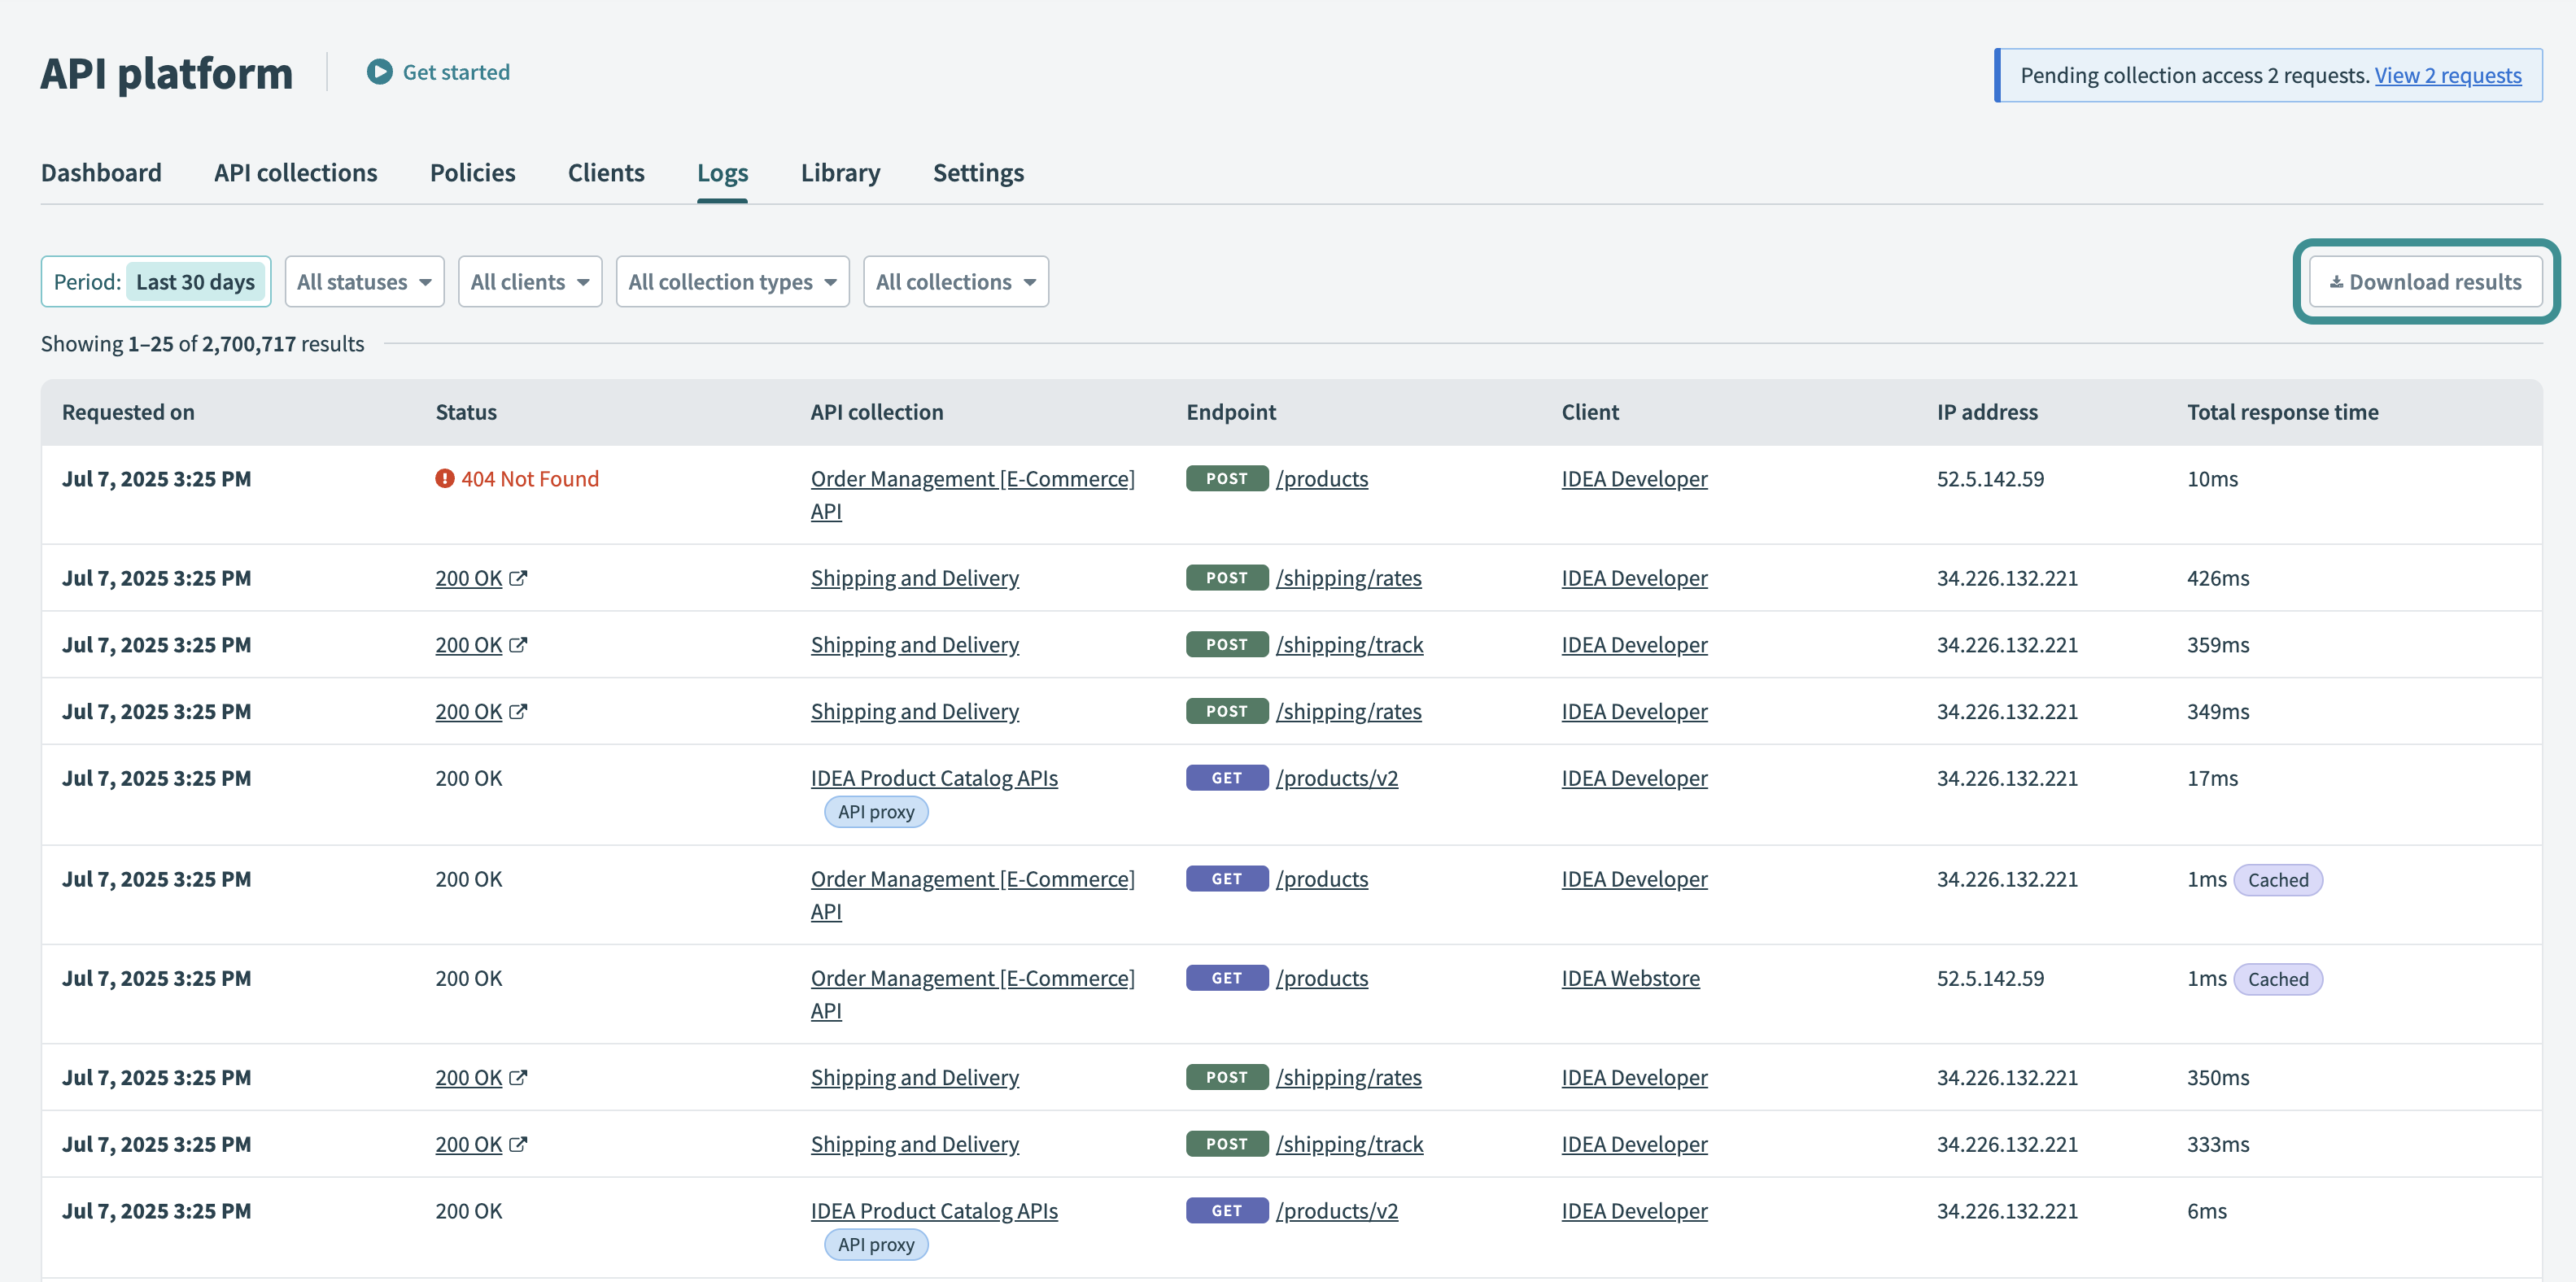Expand the All collection types filter
This screenshot has height=1282, width=2576.
pyautogui.click(x=733, y=281)
